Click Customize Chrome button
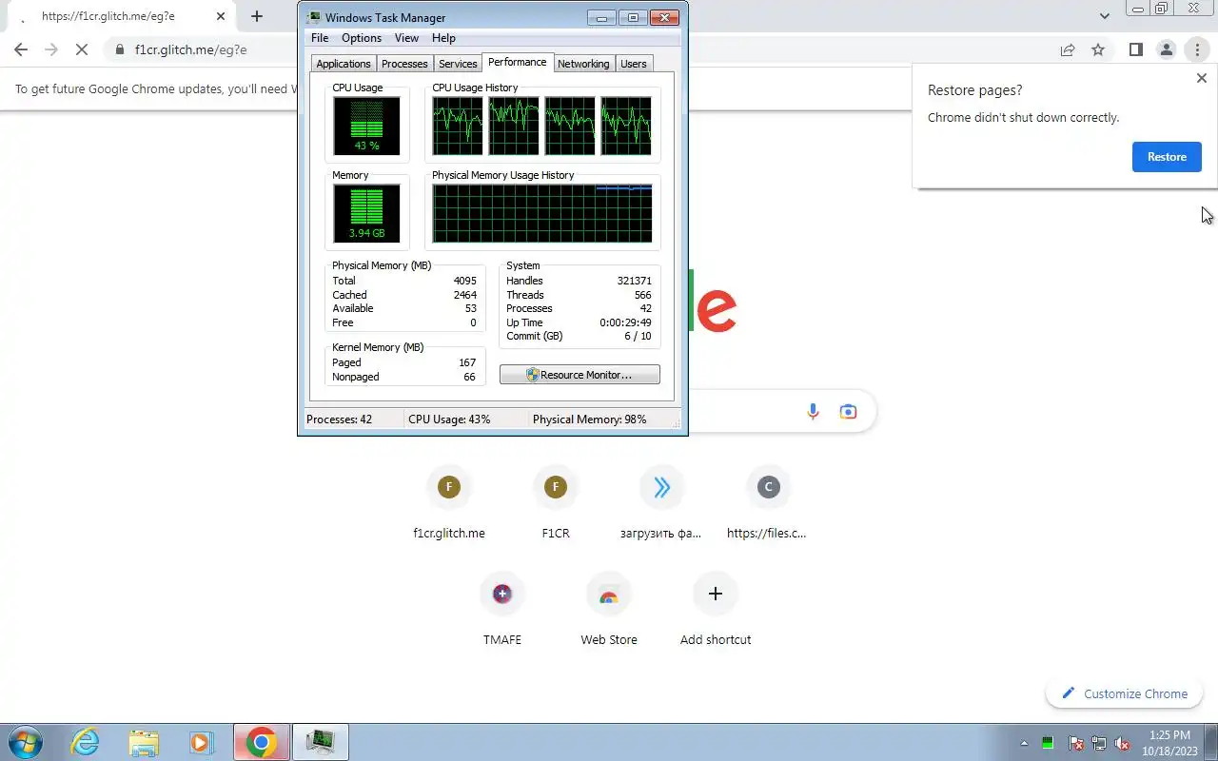The image size is (1218, 761). click(1125, 693)
